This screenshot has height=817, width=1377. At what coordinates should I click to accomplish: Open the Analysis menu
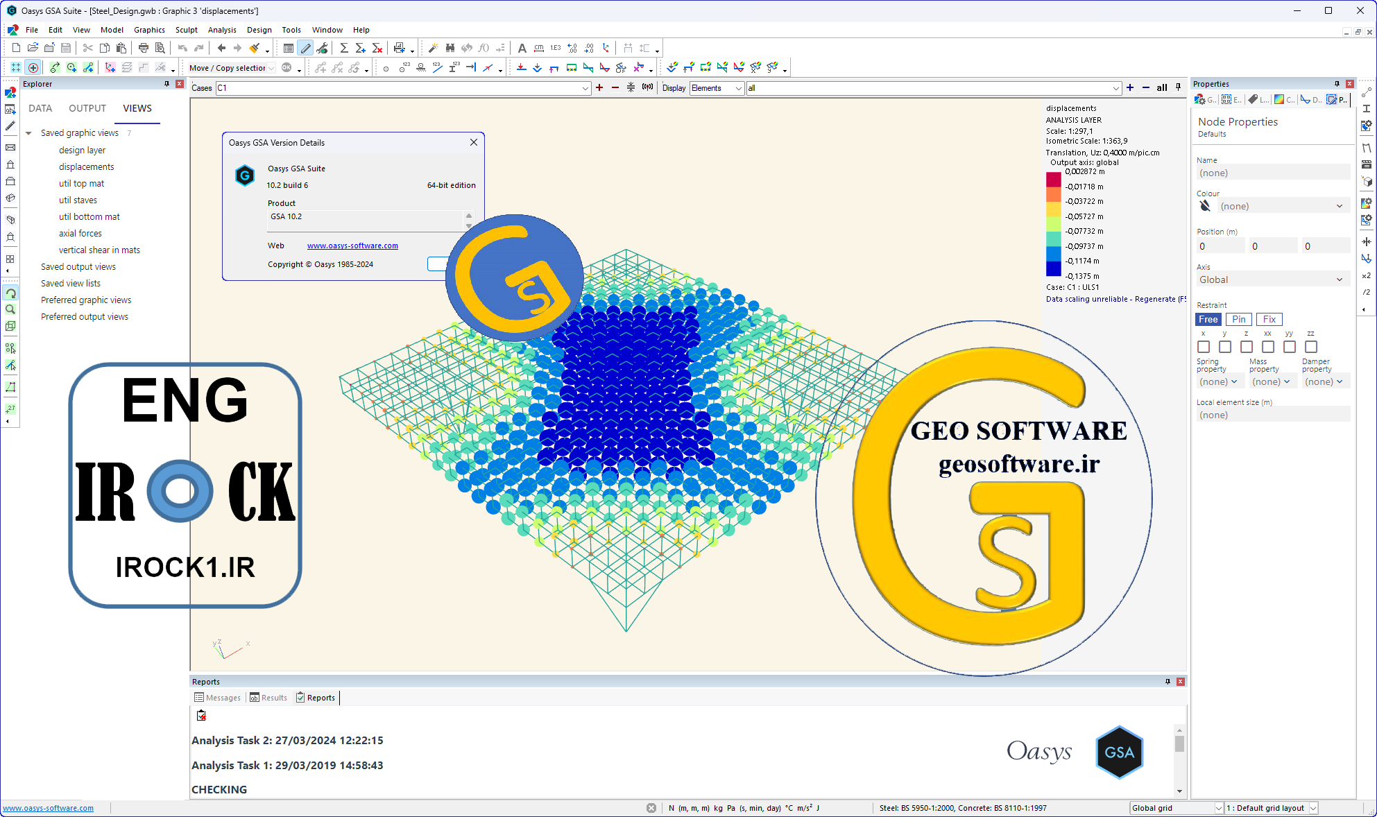click(x=222, y=30)
